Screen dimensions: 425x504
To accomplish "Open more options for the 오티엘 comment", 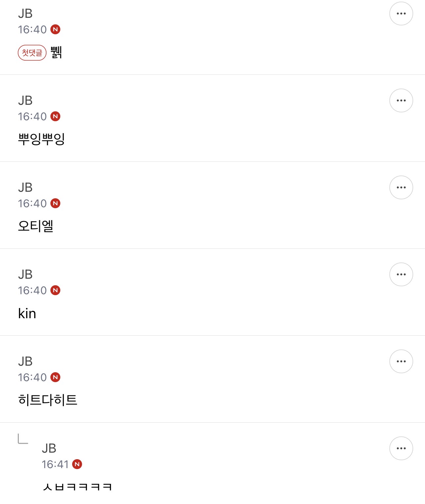I will click(x=401, y=187).
